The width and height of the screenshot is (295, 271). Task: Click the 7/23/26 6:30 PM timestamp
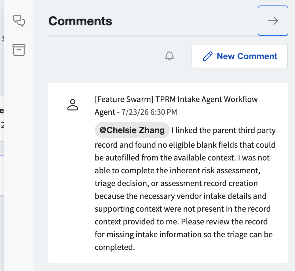point(149,112)
